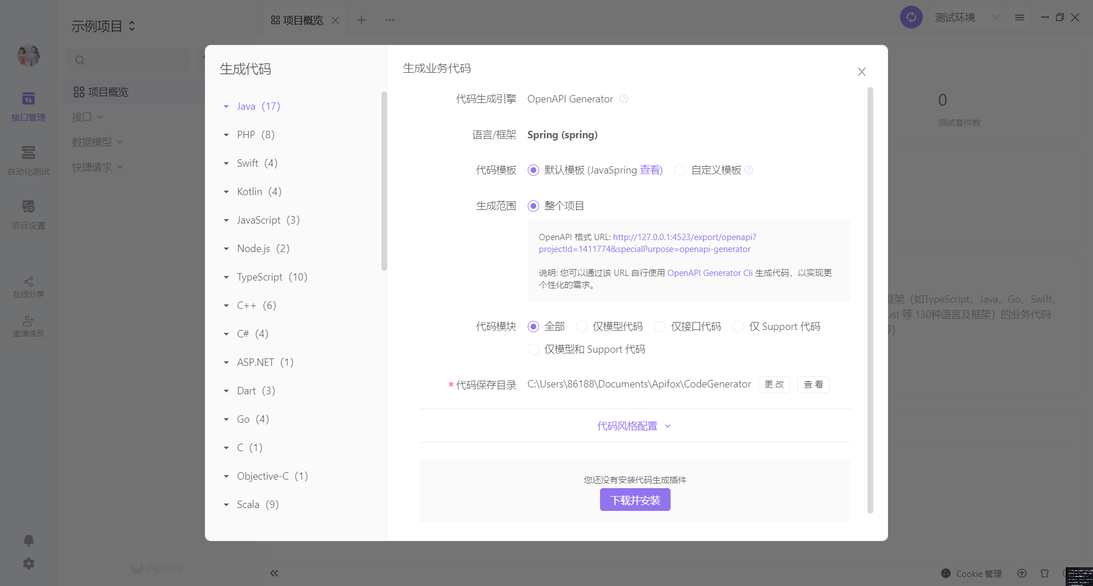Image resolution: width=1093 pixels, height=586 pixels.
Task: Open the hamburger menu in the top bar
Action: pos(1019,17)
